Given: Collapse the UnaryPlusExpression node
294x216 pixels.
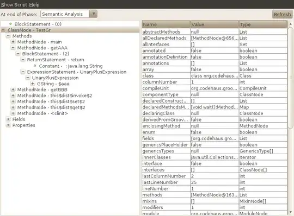Looking at the screenshot, I should pos(28,78).
